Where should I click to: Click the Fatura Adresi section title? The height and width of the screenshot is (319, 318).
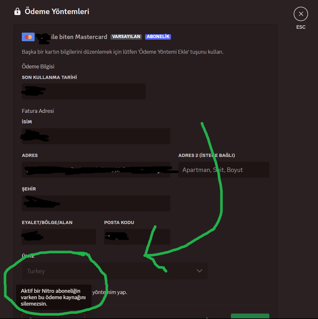pos(38,111)
